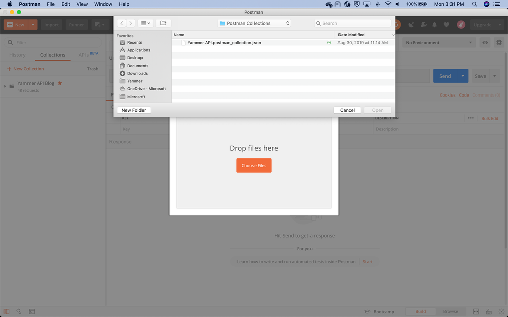This screenshot has height=317, width=508.
Task: Open notifications bell icon in Postman
Action: click(435, 25)
